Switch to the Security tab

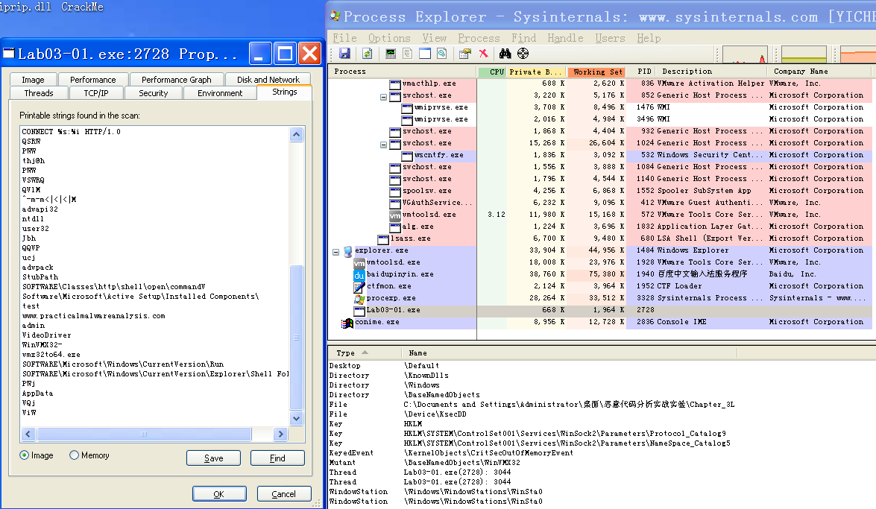point(153,93)
